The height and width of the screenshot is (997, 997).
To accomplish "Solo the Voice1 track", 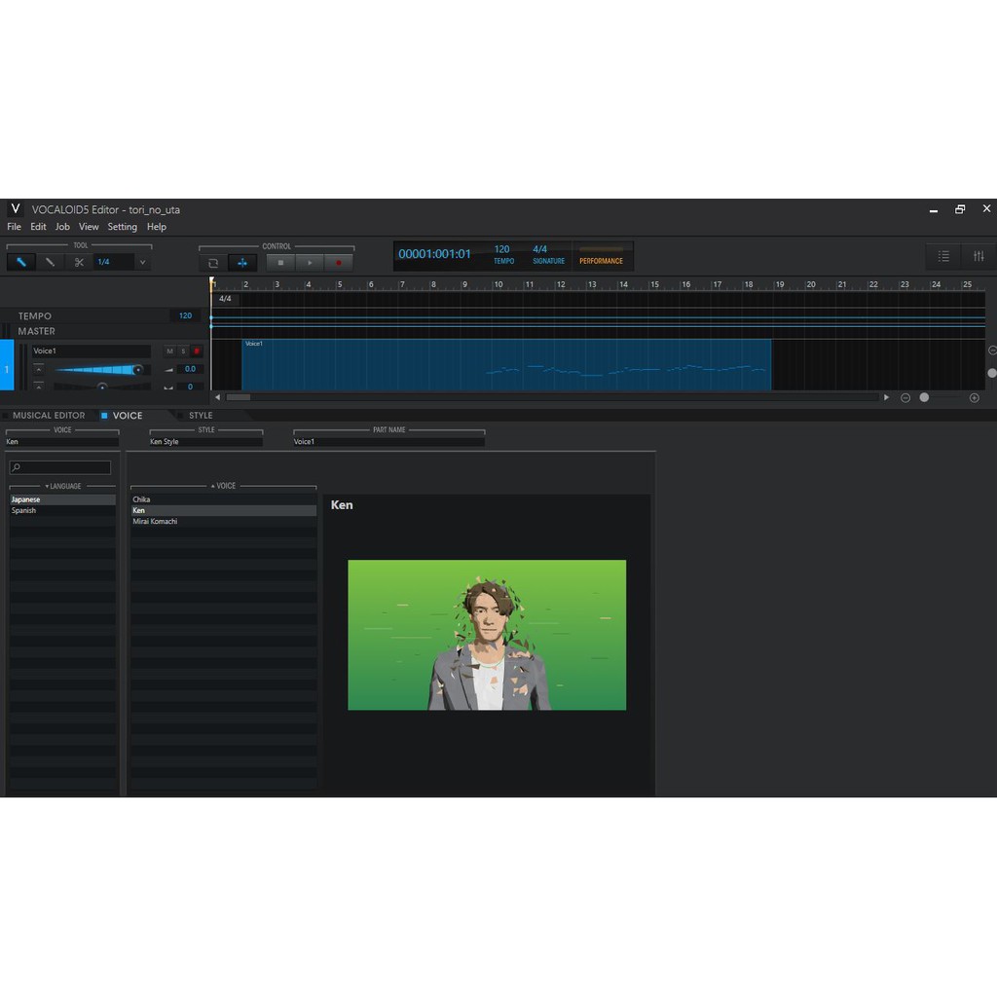I will tap(183, 351).
